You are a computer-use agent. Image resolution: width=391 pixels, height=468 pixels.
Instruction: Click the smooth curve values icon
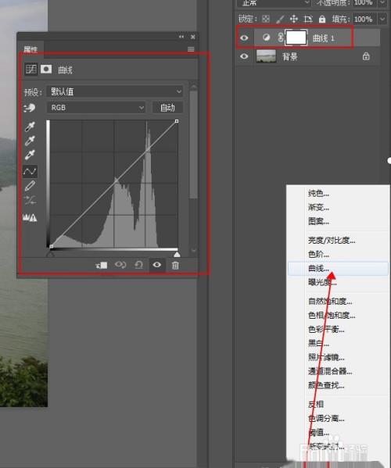click(30, 200)
